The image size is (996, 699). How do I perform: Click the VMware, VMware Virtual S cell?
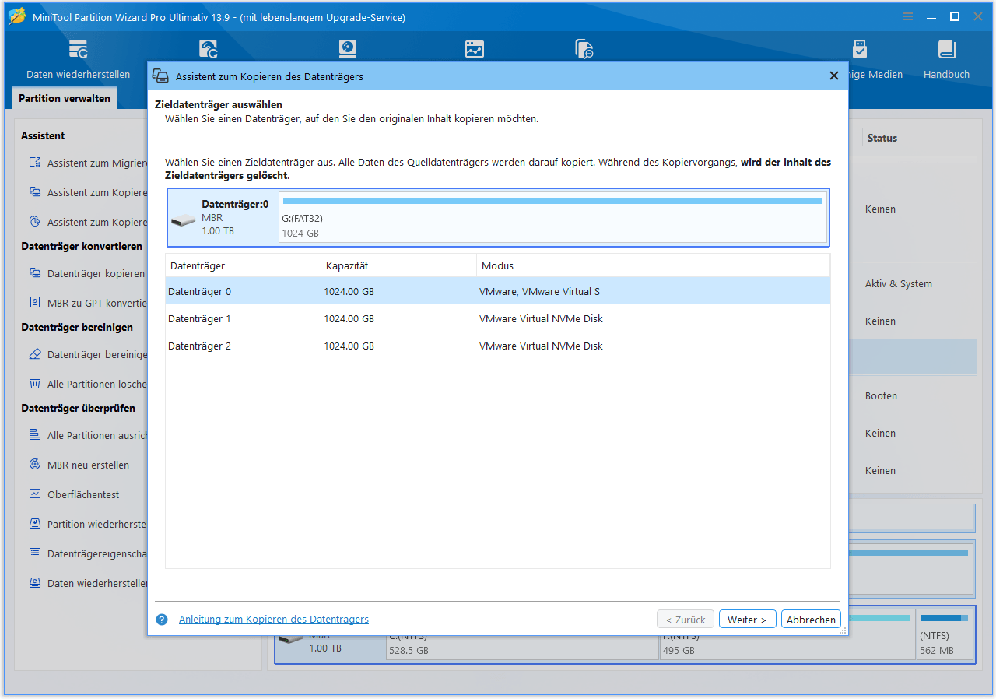pos(539,291)
